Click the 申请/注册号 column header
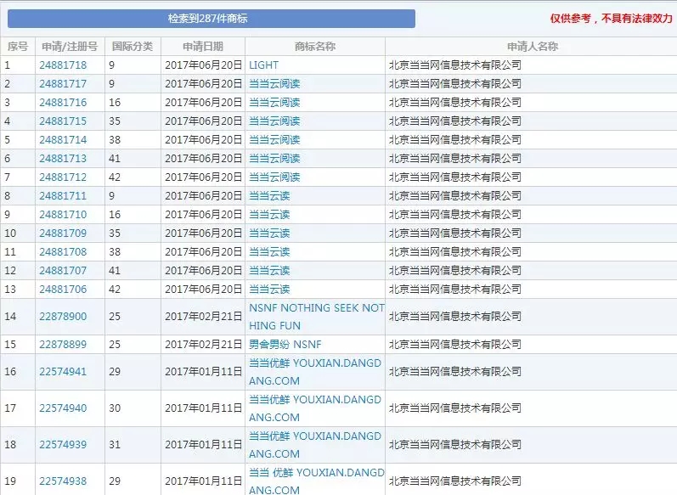Viewport: 677px width, 495px height. (x=70, y=47)
